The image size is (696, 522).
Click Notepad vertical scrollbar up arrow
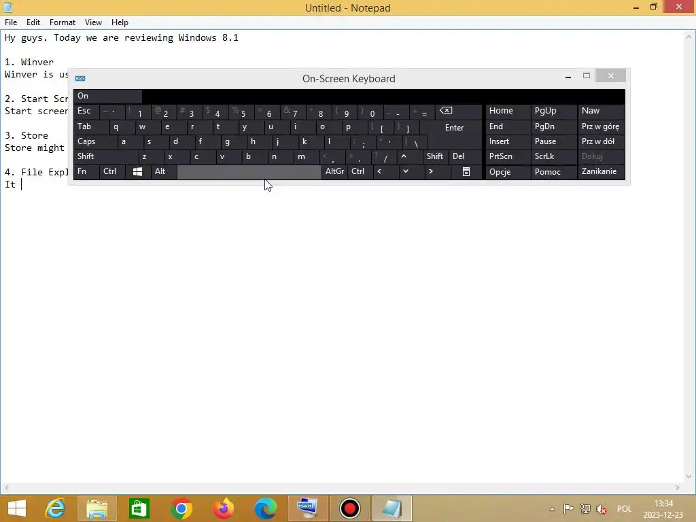click(689, 37)
